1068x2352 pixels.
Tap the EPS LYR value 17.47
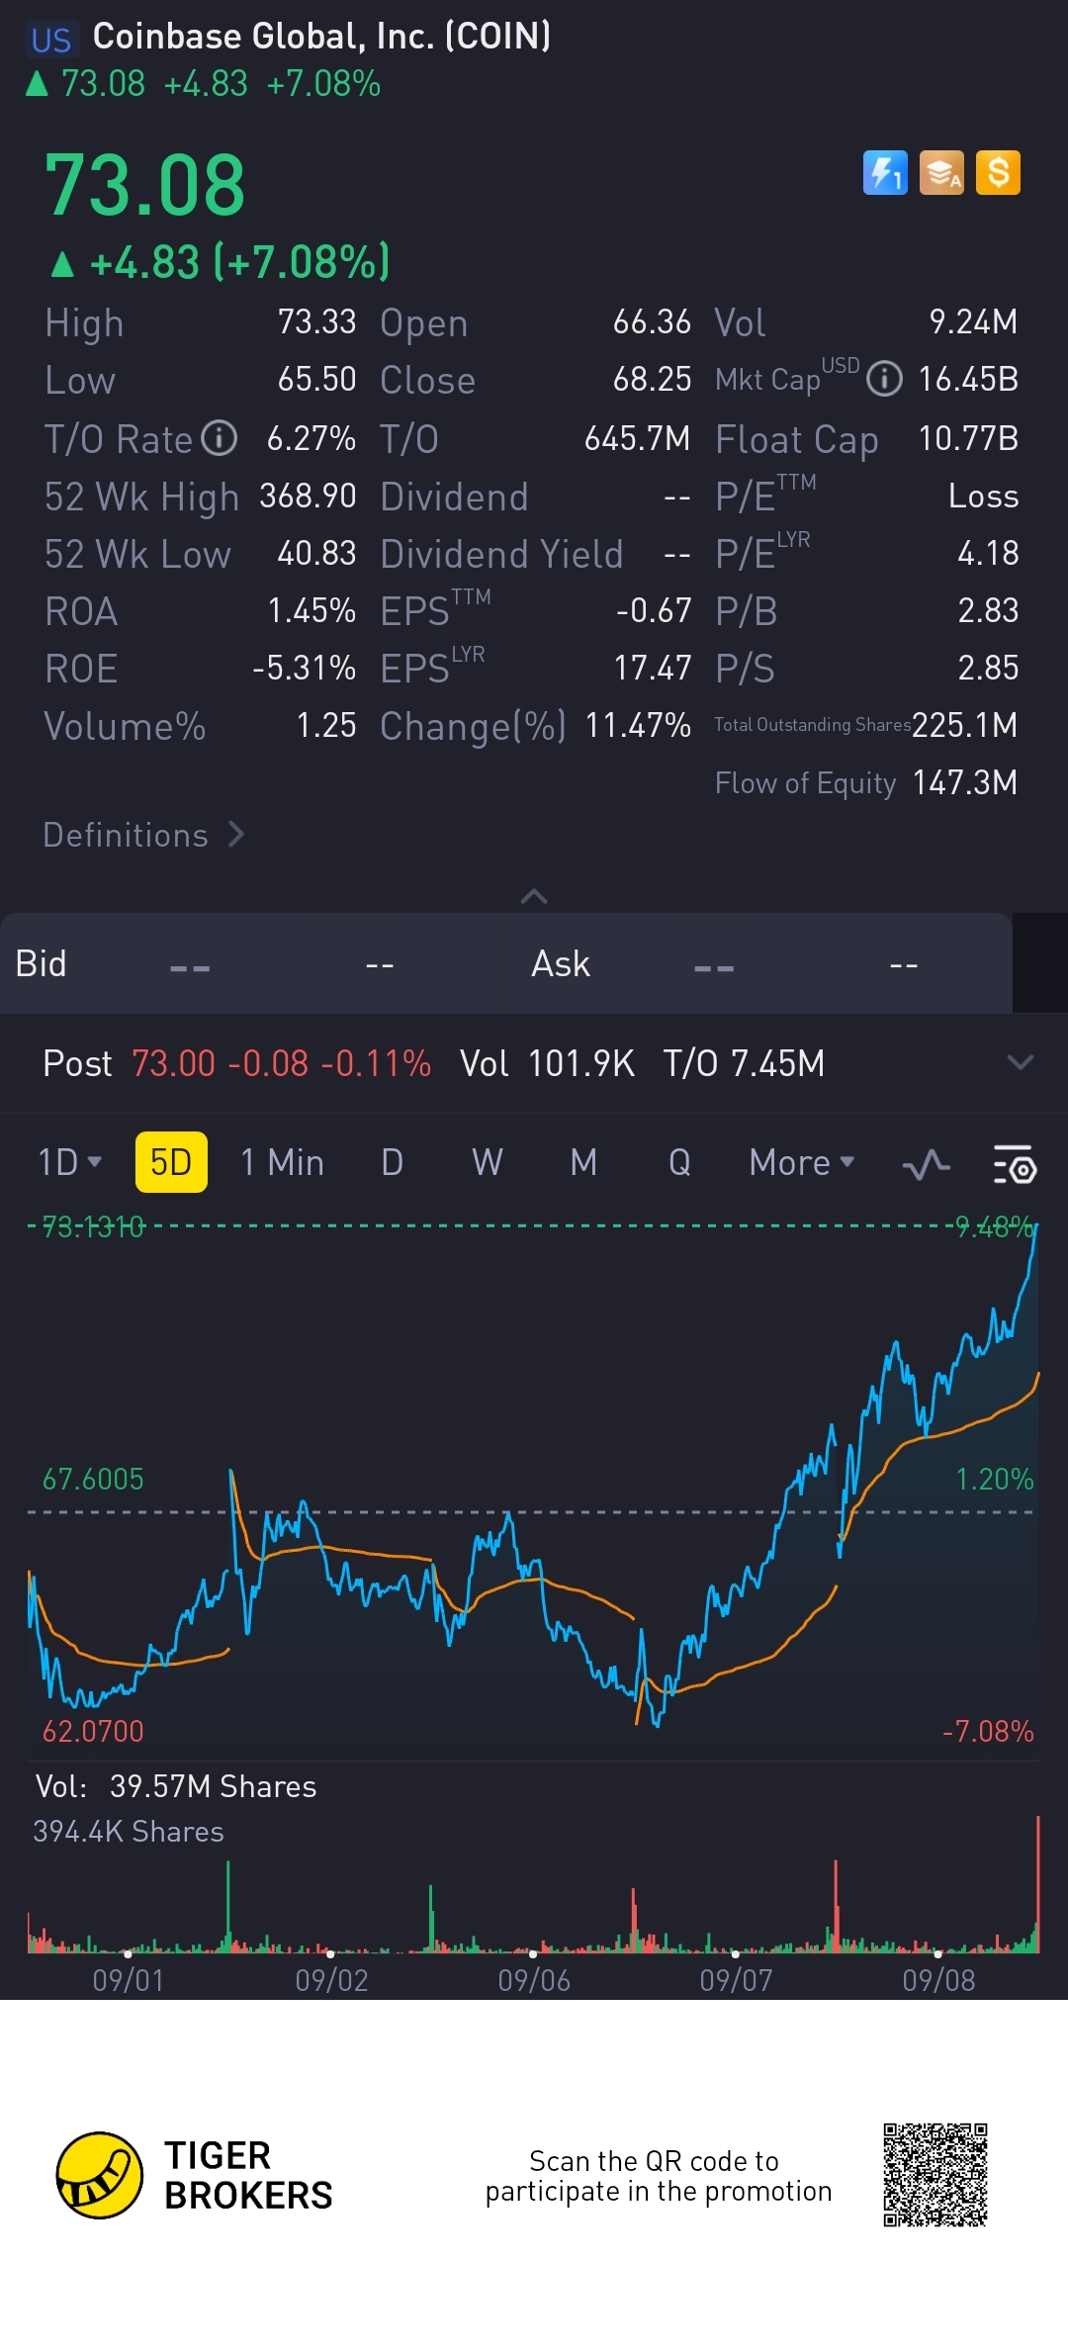click(x=653, y=669)
